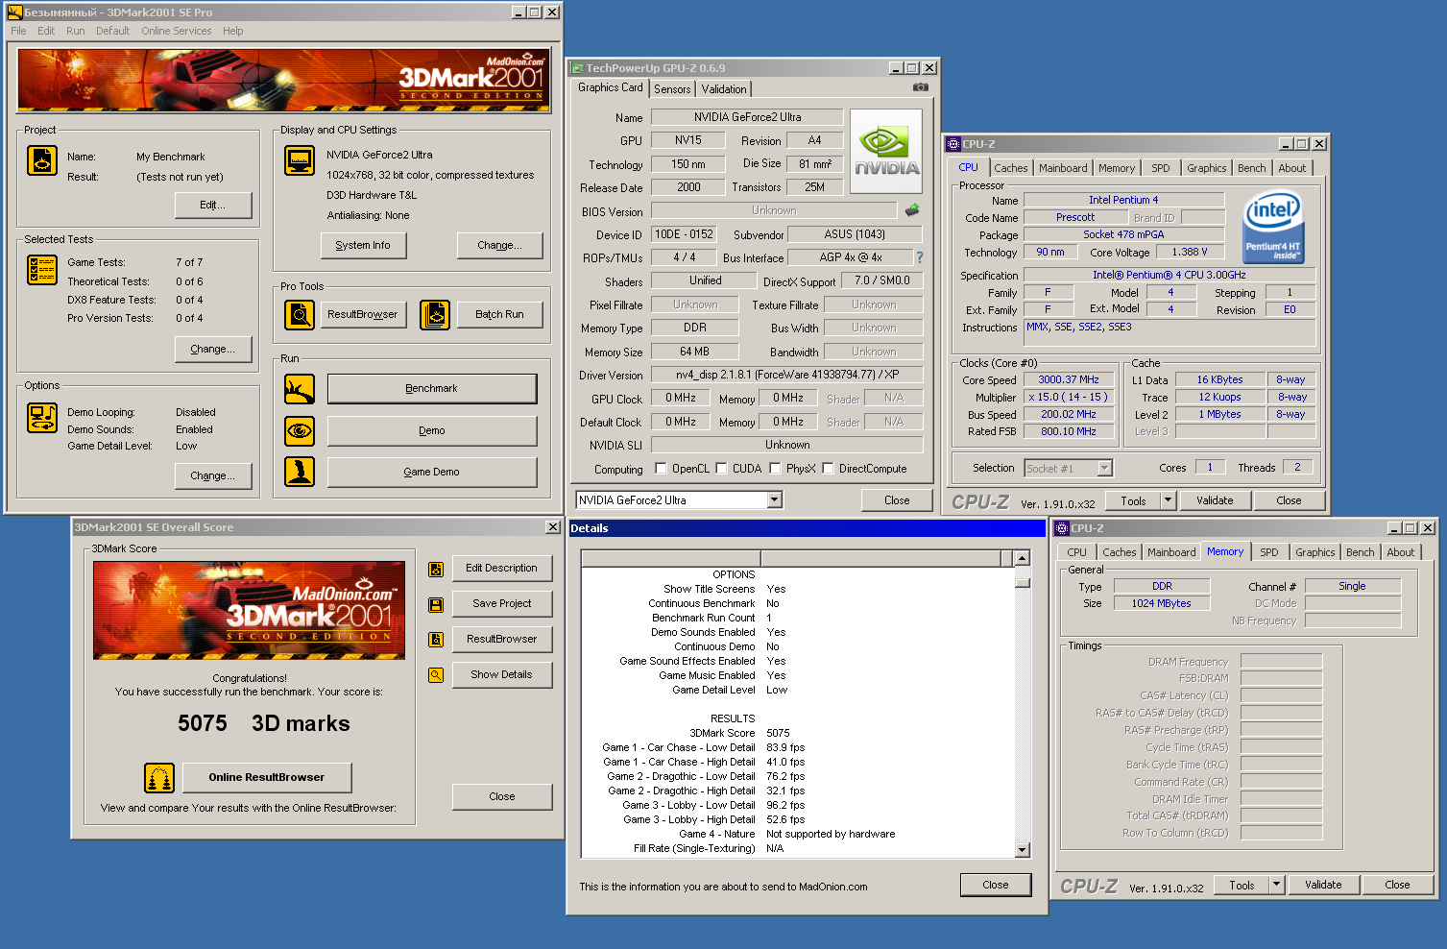Click the Game Demo button
1447x949 pixels.
tap(432, 473)
